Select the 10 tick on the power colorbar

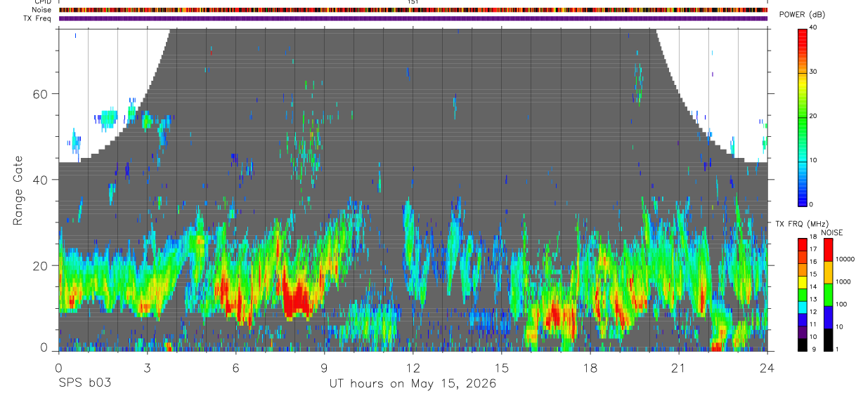813,160
